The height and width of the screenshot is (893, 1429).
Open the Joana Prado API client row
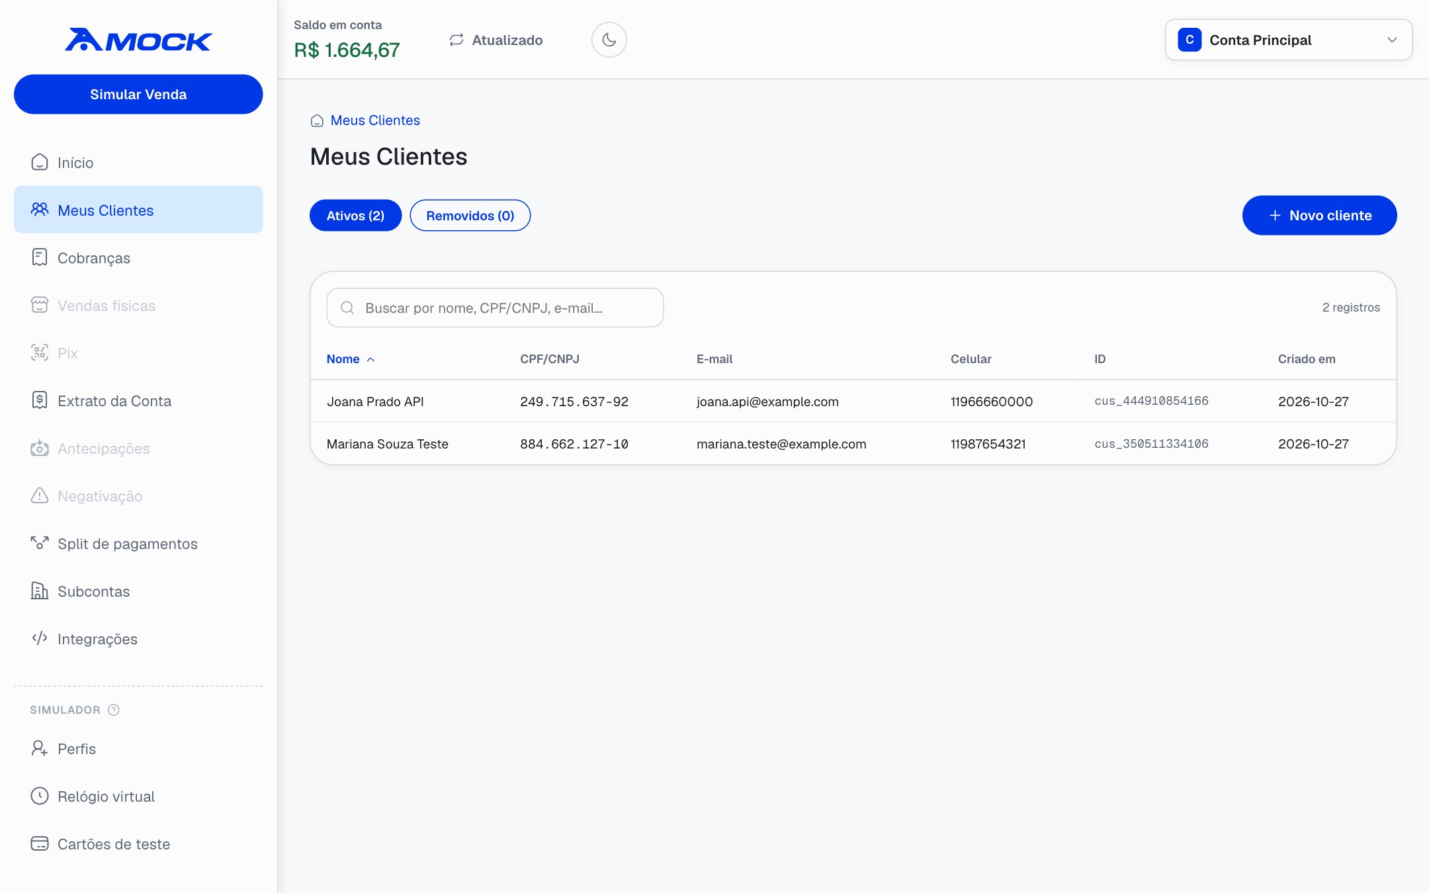click(853, 402)
